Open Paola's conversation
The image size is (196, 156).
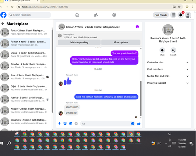pyautogui.click(x=25, y=32)
